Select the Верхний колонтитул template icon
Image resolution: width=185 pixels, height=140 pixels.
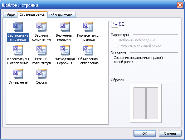[x=41, y=27]
